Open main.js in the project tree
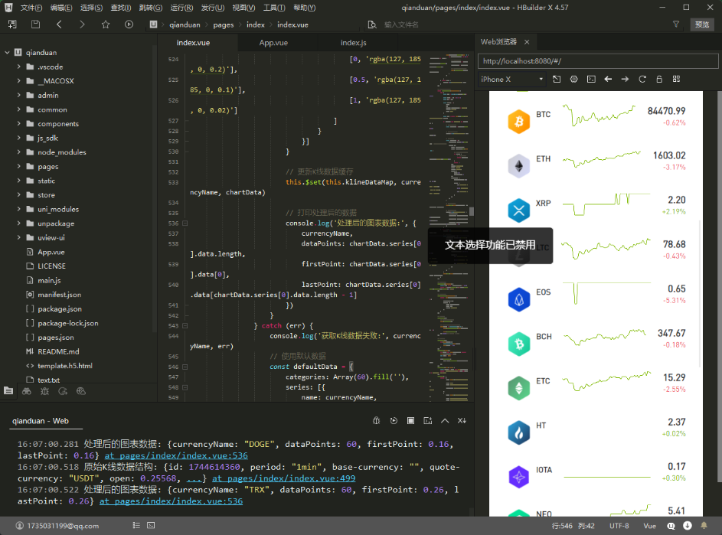Image resolution: width=722 pixels, height=535 pixels. pyautogui.click(x=49, y=280)
